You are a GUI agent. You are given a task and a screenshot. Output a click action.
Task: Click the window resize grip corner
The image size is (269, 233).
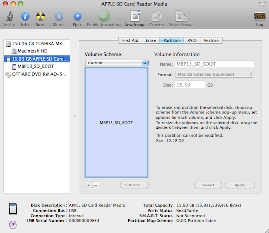pyautogui.click(x=266, y=231)
